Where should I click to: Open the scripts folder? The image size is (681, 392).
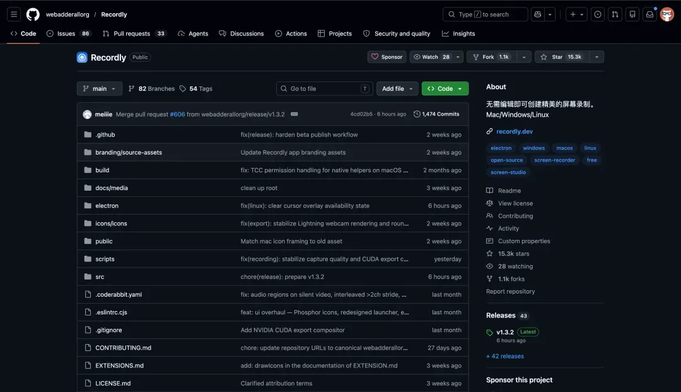coord(105,259)
